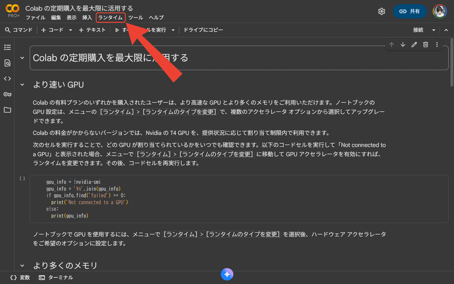The width and height of the screenshot is (454, 284).
Task: Move the cell up with arrow icon
Action: coord(392,45)
